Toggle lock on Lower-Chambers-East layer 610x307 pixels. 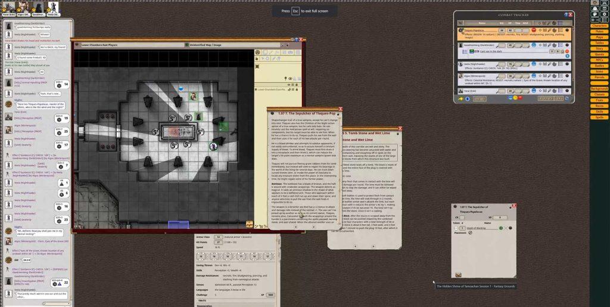[297, 89]
